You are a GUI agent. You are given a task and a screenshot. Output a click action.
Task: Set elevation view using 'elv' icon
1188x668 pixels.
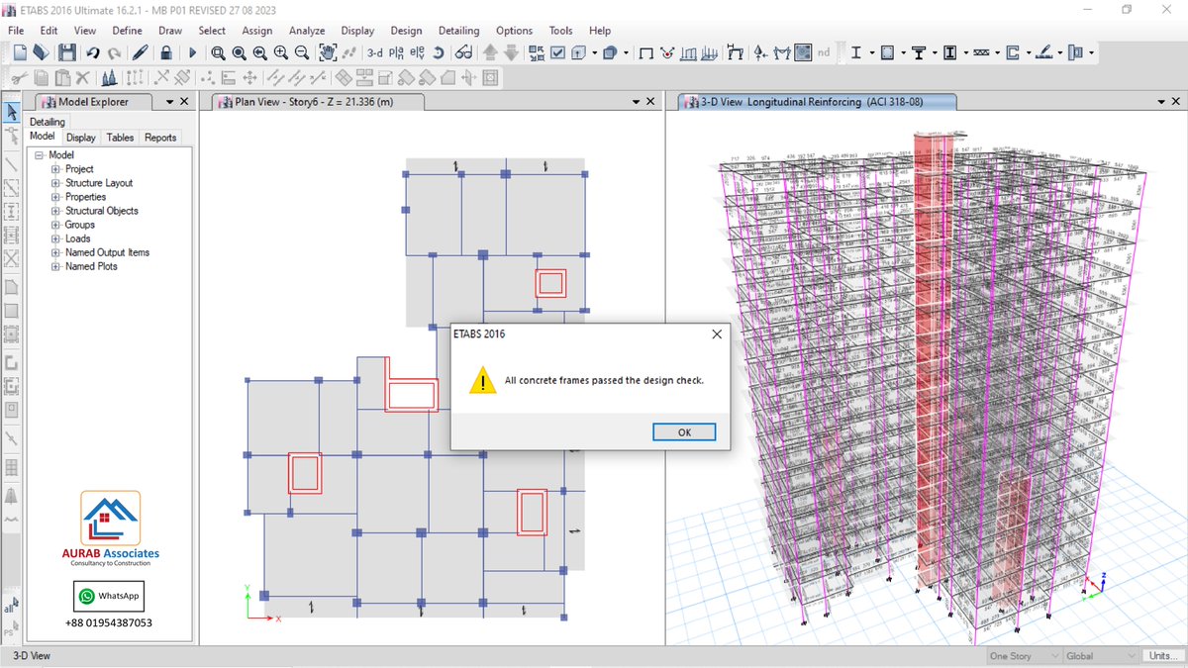pos(418,53)
